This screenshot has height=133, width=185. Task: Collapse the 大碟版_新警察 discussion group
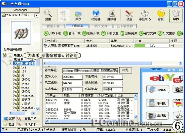[x=10, y=63]
